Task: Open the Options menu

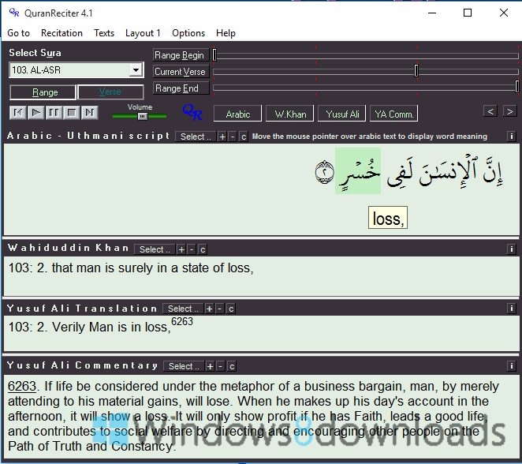Action: point(188,33)
